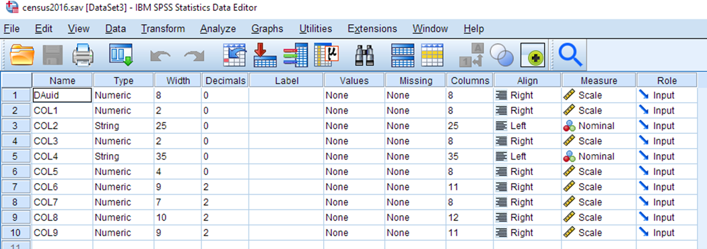The width and height of the screenshot is (707, 249).
Task: Open the Window menu
Action: 430,29
